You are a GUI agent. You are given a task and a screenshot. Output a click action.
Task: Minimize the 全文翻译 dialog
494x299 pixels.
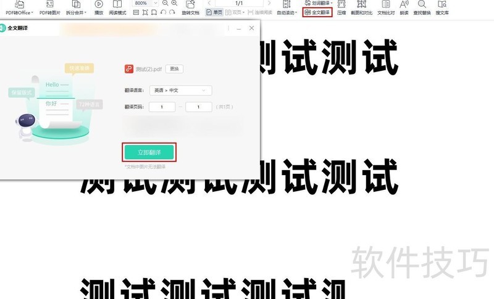point(239,28)
